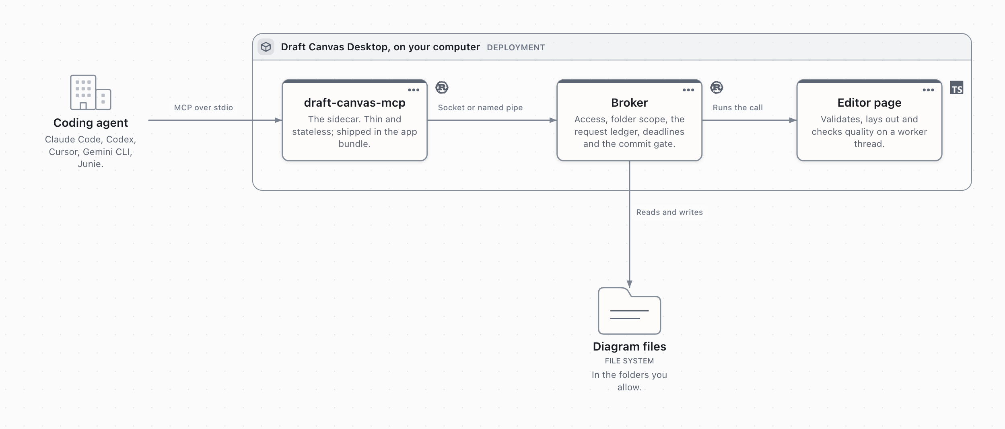
Task: Click the FILE SYSTEM tag
Action: click(x=629, y=361)
